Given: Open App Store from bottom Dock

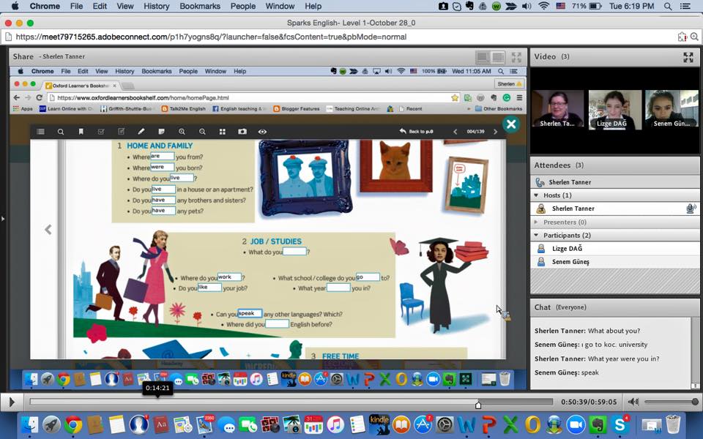Looking at the screenshot, I should pos(423,424).
